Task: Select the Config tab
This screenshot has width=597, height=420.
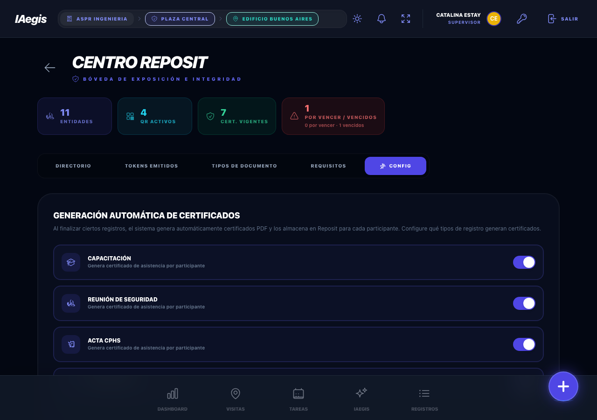Action: pos(396,166)
